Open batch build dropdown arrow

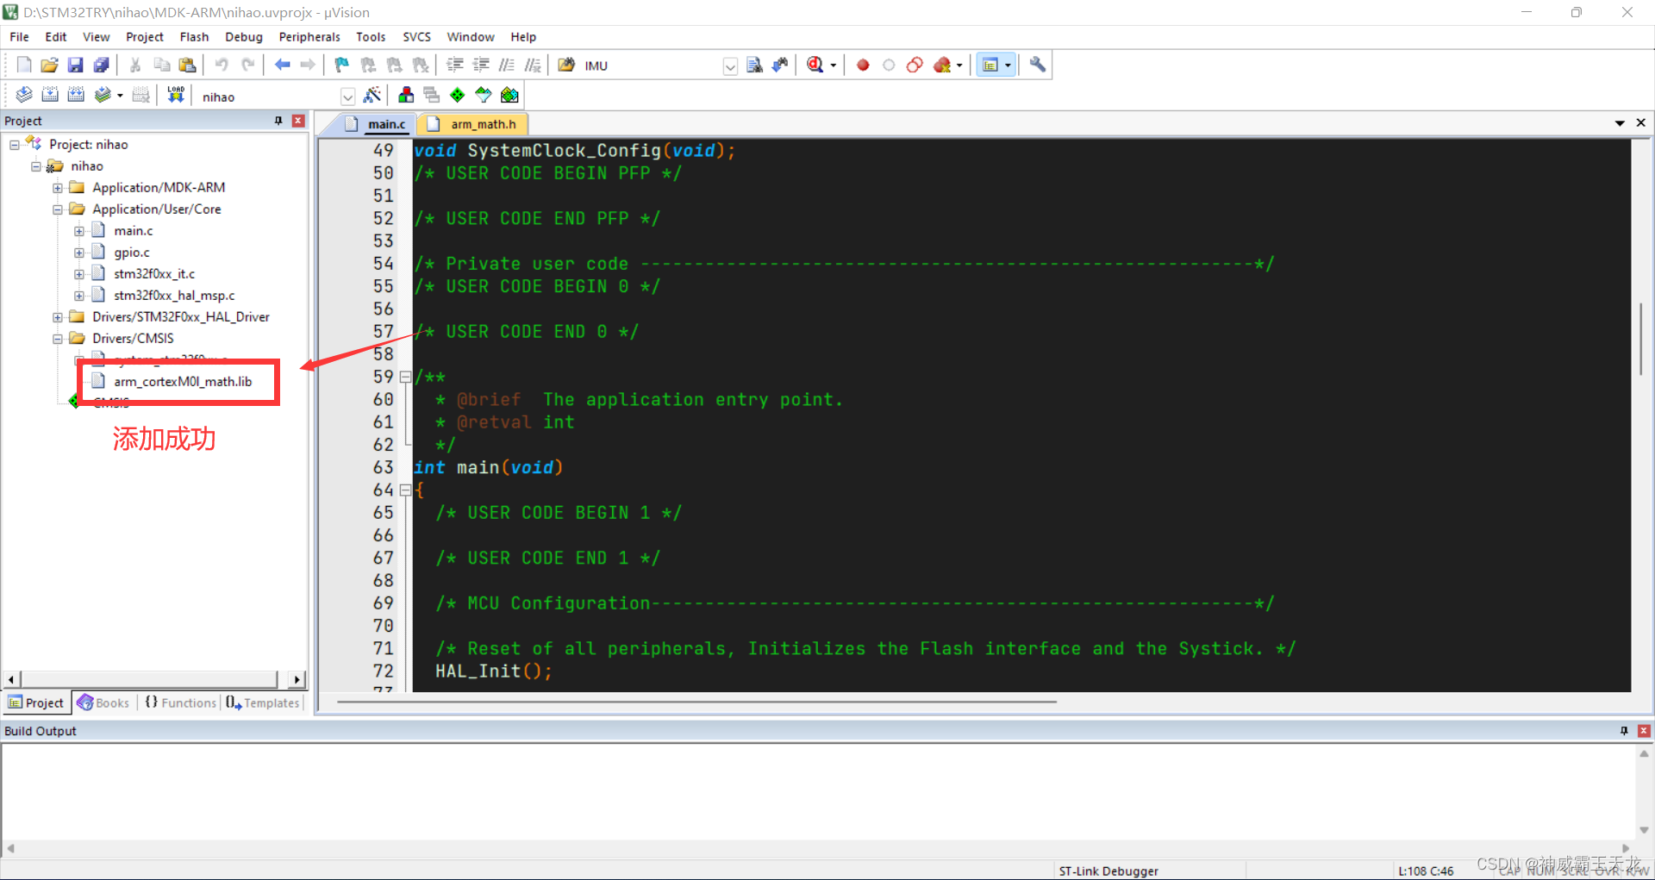coord(120,96)
